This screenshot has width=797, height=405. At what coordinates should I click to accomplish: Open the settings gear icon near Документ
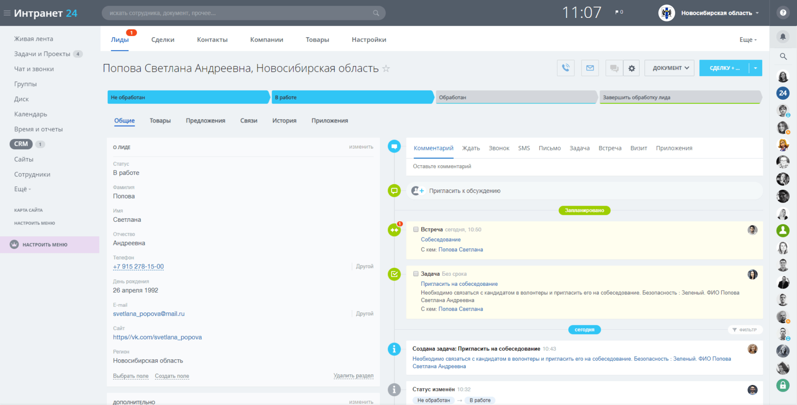click(632, 68)
